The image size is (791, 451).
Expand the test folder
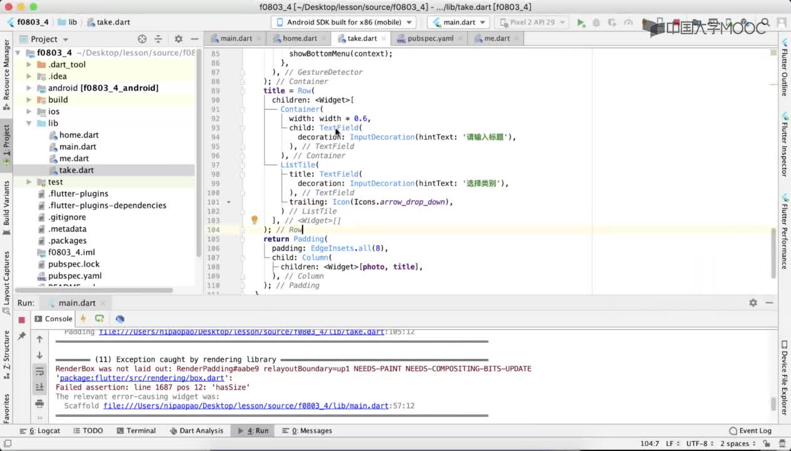pyautogui.click(x=29, y=182)
